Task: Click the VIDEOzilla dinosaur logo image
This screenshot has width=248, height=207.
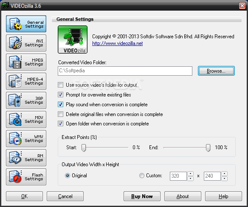Action: point(73,40)
